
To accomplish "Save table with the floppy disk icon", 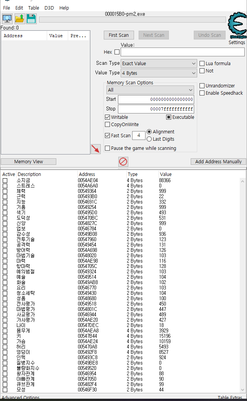I will click(x=31, y=19).
